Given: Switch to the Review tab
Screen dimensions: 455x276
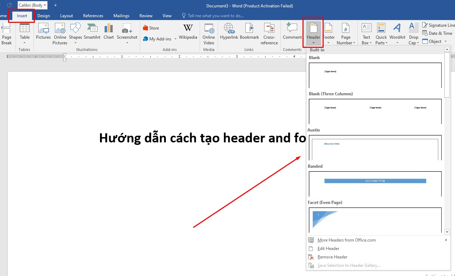Looking at the screenshot, I should coord(146,16).
